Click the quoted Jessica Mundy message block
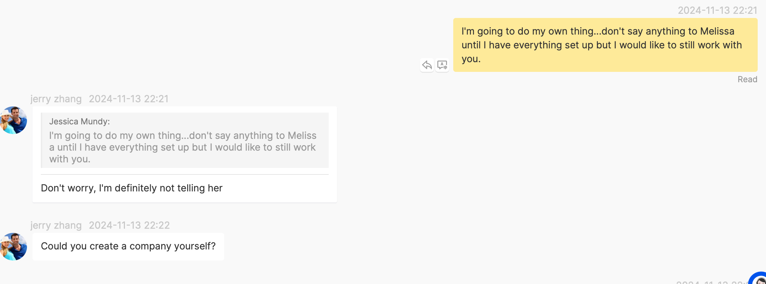This screenshot has height=284, width=766. point(185,140)
